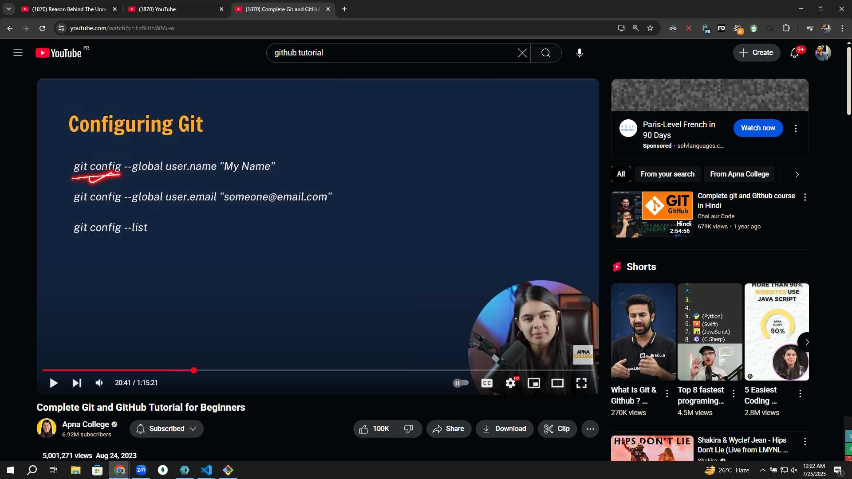Reload the current page
The image size is (852, 479).
pyautogui.click(x=42, y=28)
